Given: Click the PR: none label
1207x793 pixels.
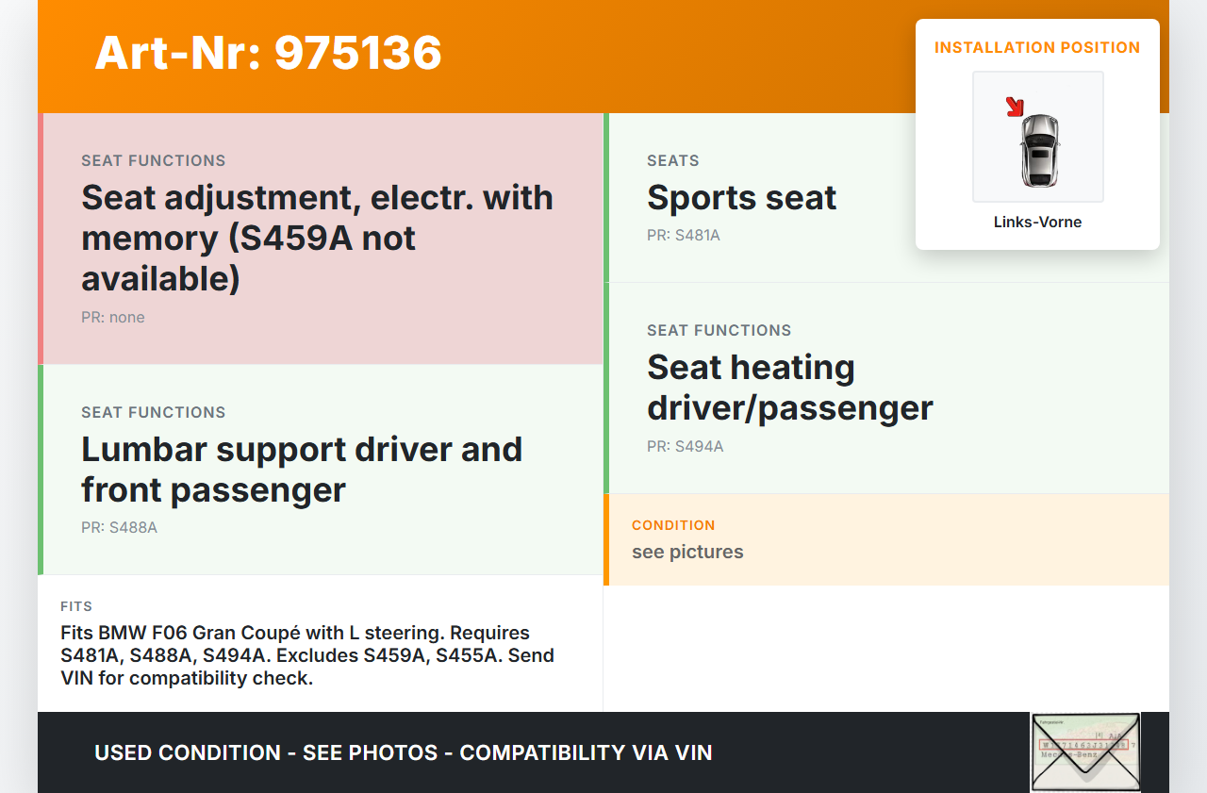Looking at the screenshot, I should (113, 318).
